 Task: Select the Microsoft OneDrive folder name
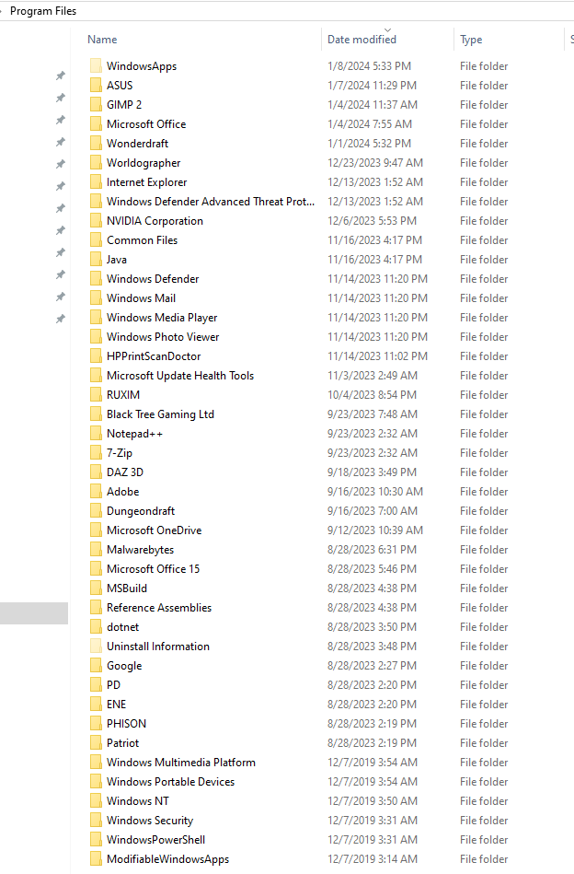pyautogui.click(x=155, y=530)
